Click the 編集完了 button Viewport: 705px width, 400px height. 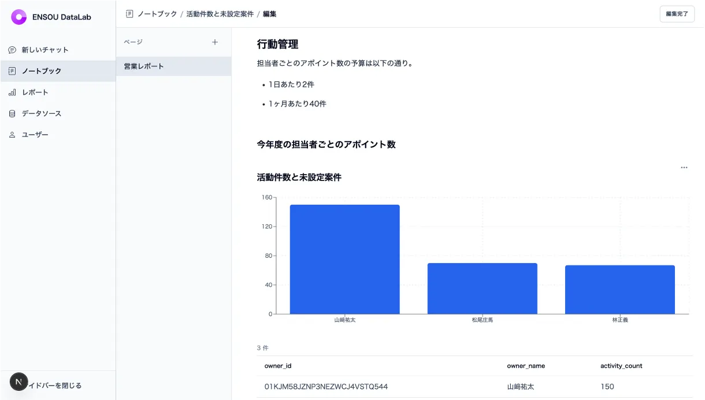pos(677,13)
